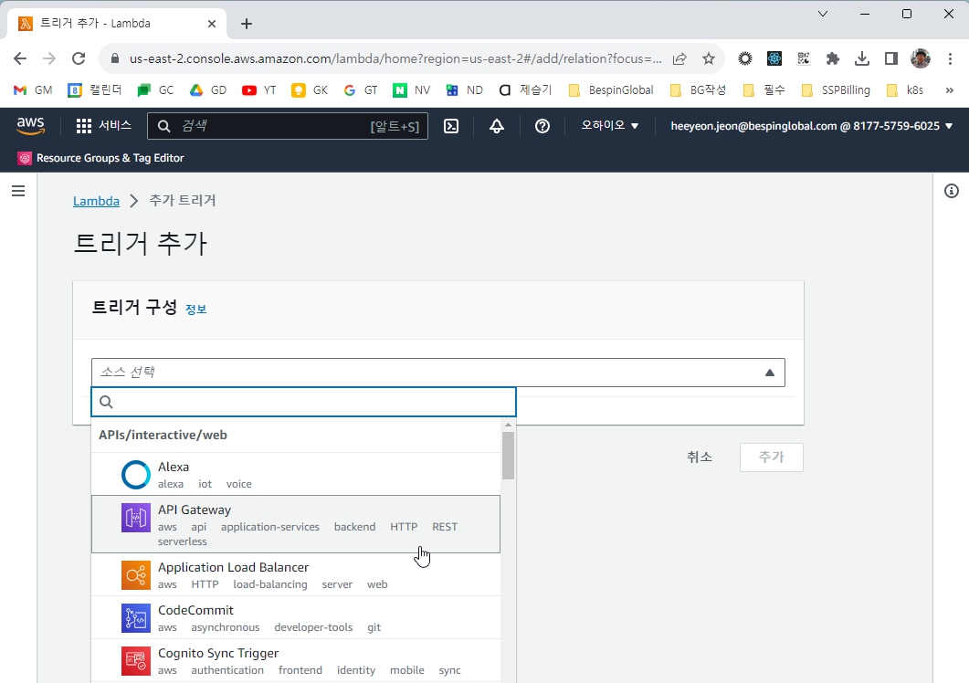Collapse the 소스 선택 source dropdown
Screen dimensions: 969x683
coord(438,373)
